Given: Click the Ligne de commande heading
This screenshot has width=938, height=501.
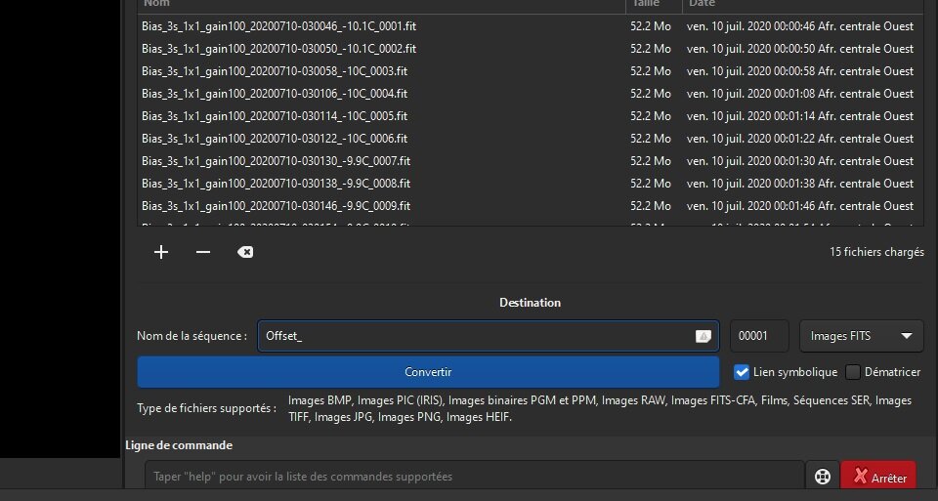Looking at the screenshot, I should [x=179, y=445].
